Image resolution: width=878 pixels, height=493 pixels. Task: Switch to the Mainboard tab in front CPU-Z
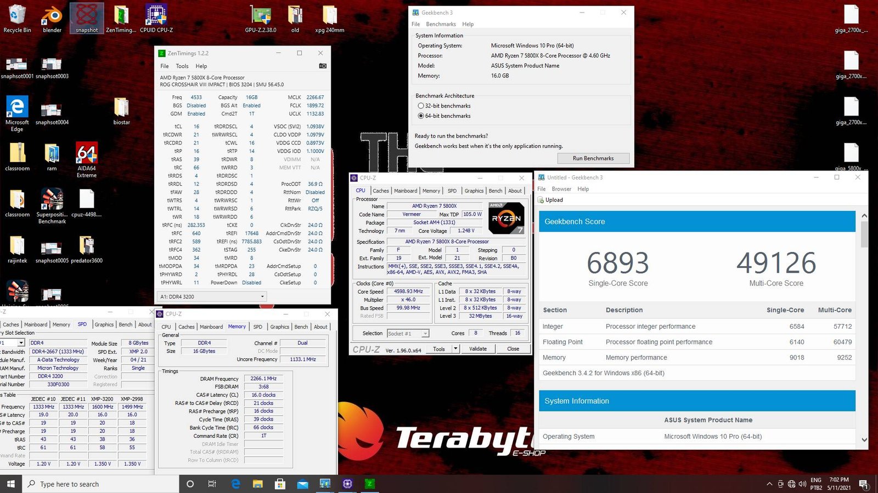click(x=406, y=191)
